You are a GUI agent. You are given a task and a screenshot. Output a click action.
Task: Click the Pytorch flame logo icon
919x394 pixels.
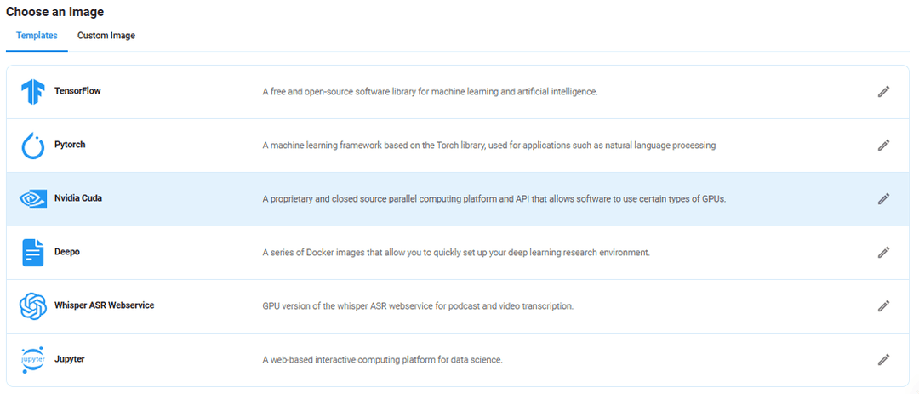point(33,146)
